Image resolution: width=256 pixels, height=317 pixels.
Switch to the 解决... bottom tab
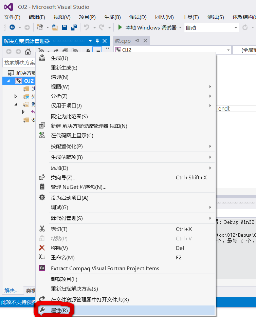tap(12, 291)
